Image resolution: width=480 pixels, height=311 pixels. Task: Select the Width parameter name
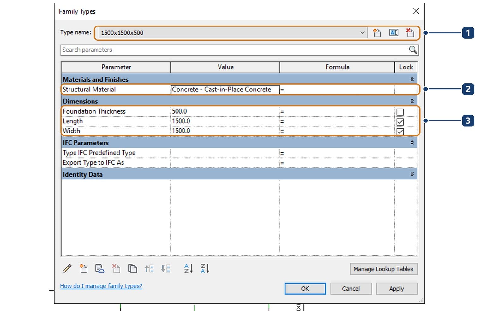pyautogui.click(x=71, y=131)
